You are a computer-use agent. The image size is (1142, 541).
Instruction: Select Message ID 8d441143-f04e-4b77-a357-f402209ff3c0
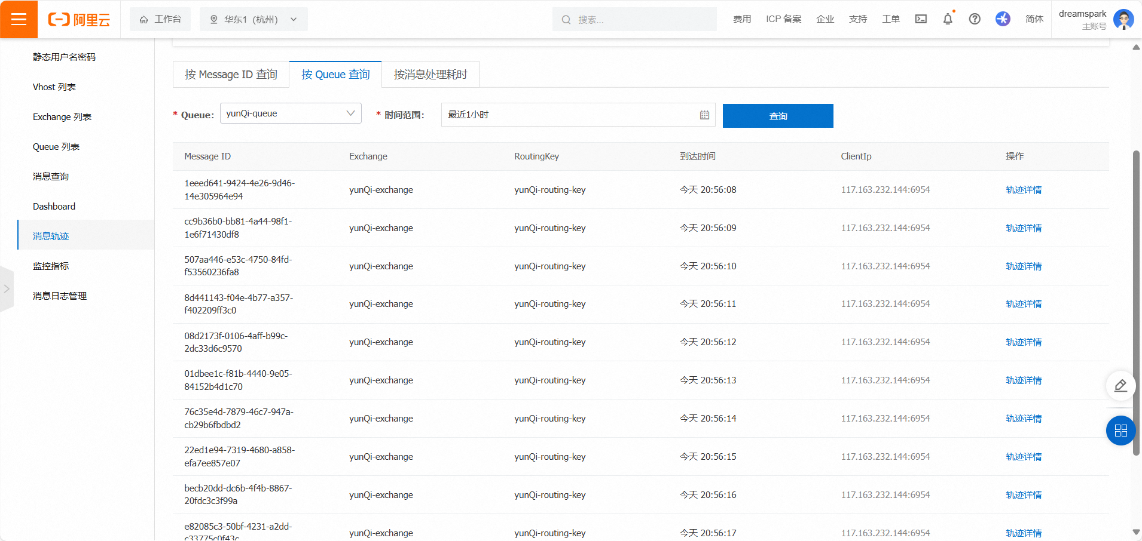[239, 304]
